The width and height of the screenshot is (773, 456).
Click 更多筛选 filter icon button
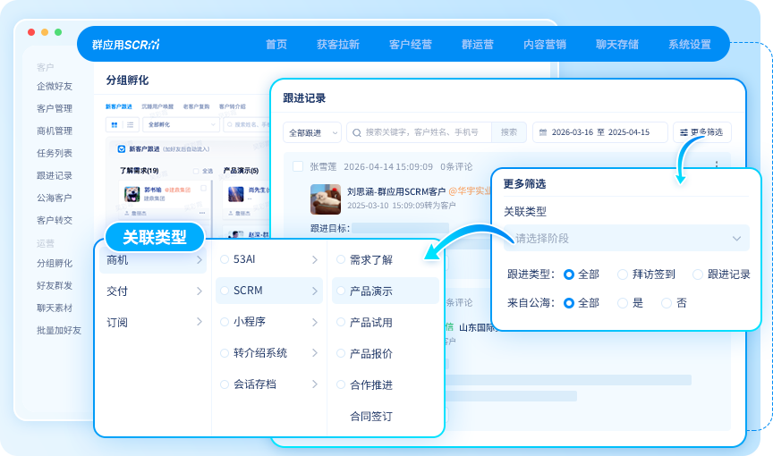[x=684, y=132]
